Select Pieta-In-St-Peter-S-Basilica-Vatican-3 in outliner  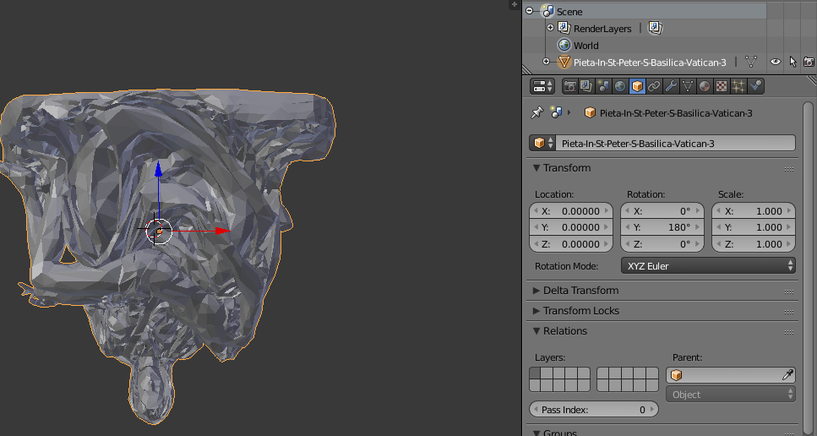tap(650, 63)
